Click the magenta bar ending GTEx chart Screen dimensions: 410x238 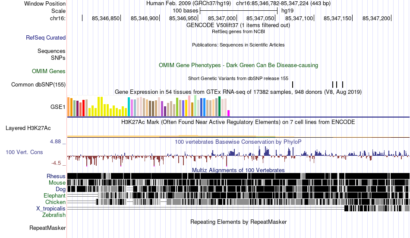tap(229, 113)
